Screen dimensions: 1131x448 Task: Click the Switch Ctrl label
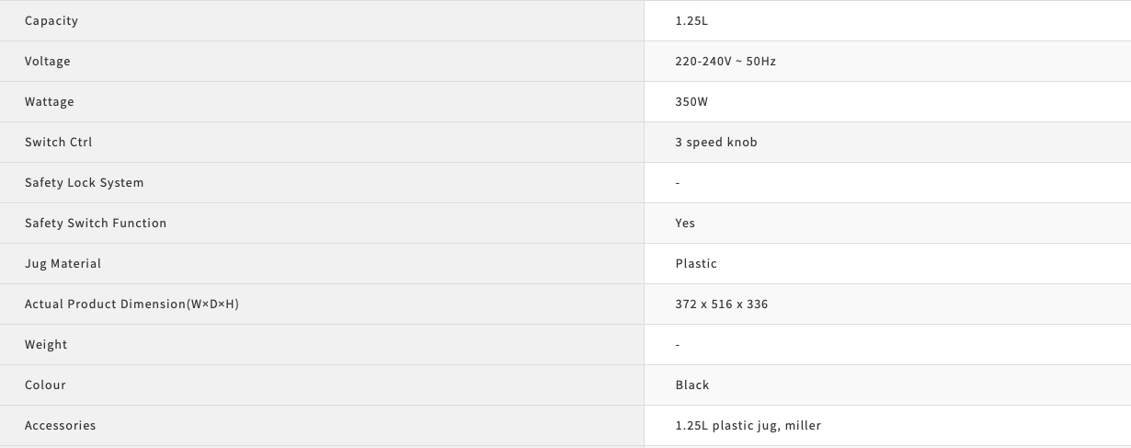[x=59, y=143]
